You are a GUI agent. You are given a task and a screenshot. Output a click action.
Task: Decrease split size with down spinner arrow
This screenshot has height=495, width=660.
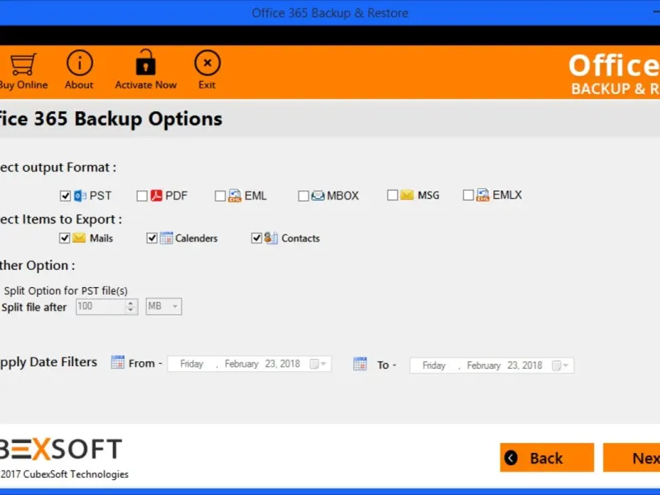[131, 310]
